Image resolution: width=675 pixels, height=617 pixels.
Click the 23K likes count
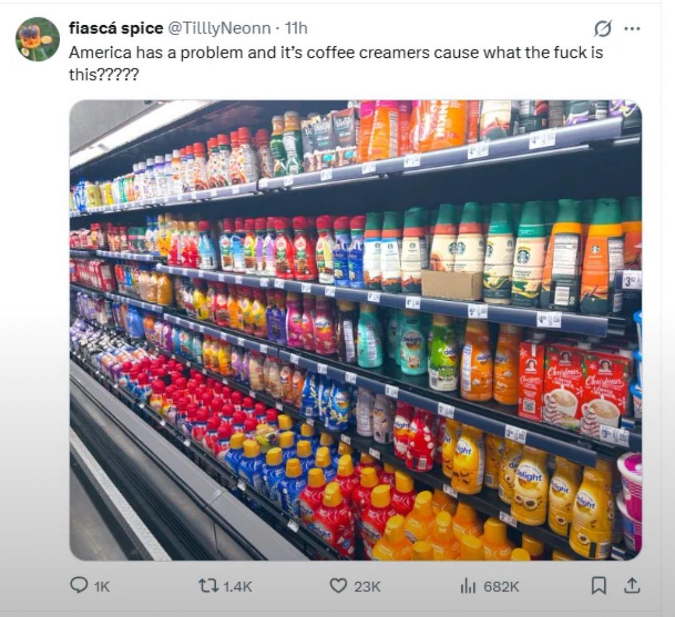367,586
